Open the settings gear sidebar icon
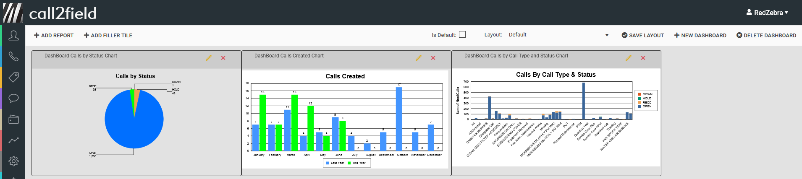 click(x=13, y=161)
